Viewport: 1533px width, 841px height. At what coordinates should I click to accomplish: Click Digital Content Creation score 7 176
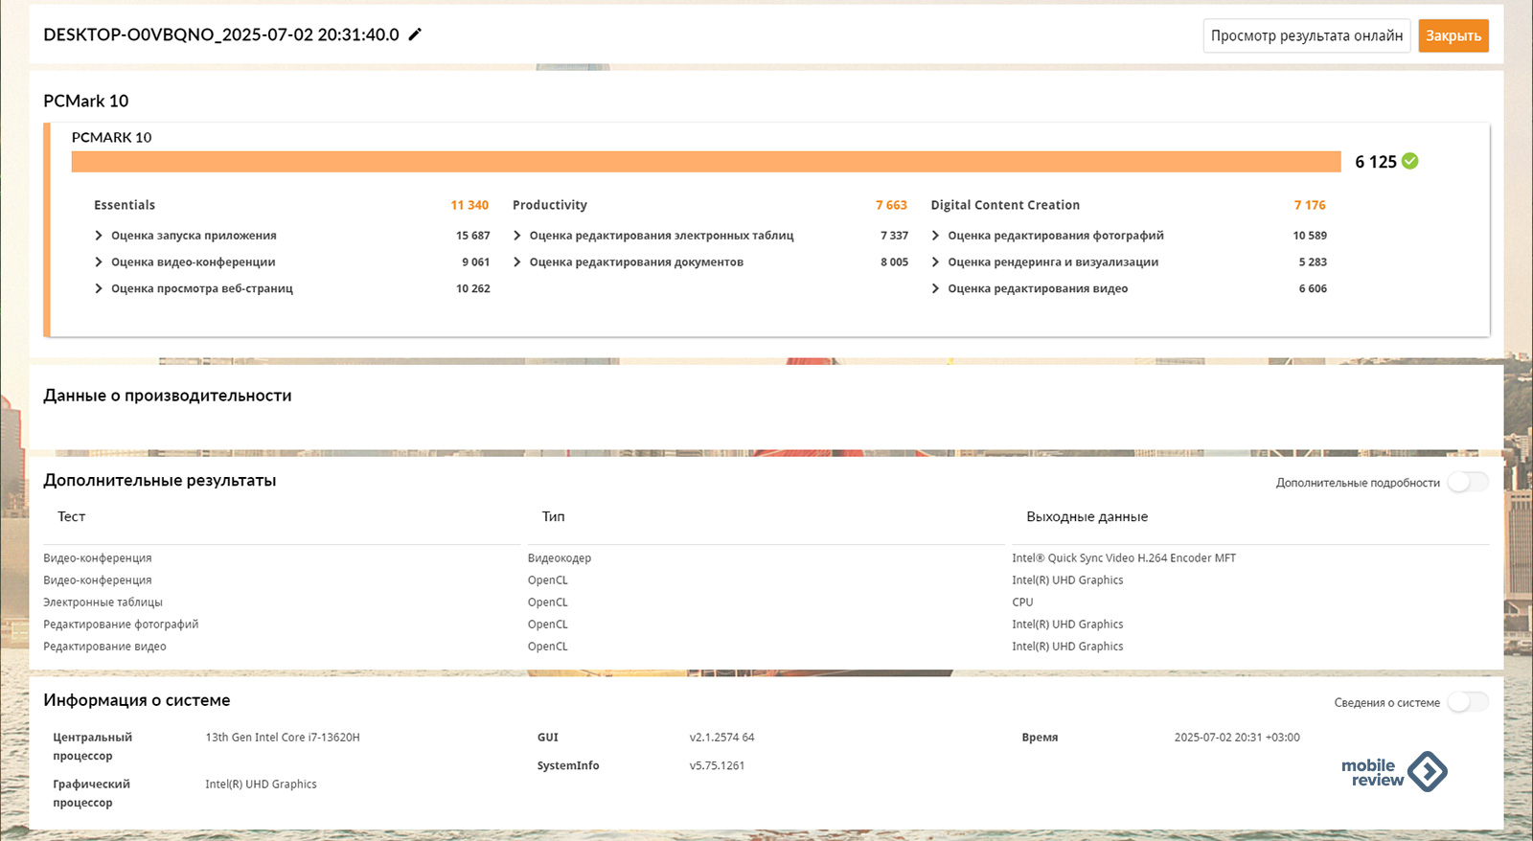coord(1310,205)
